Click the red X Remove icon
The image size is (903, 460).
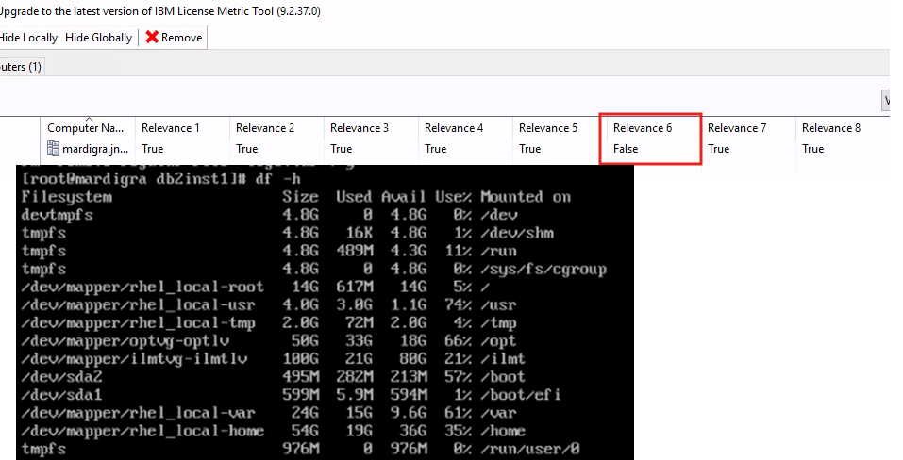(x=152, y=38)
